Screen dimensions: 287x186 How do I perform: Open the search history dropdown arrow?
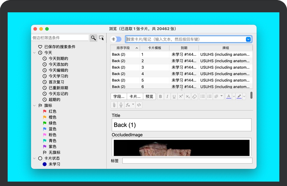[248, 39]
